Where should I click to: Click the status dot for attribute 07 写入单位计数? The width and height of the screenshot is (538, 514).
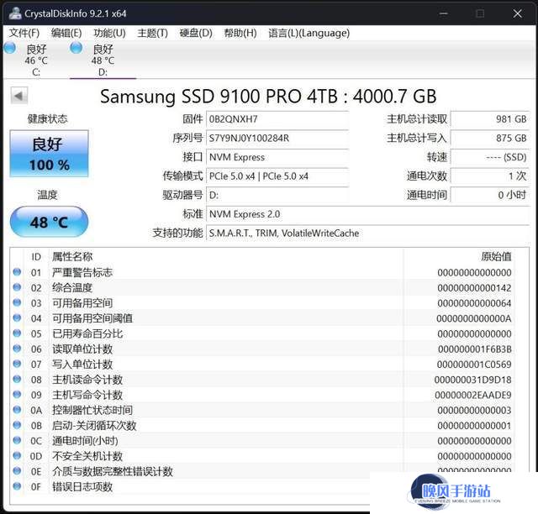[17, 364]
